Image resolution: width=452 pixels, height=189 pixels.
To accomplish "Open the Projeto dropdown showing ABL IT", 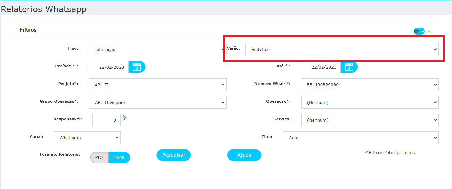I will [157, 85].
